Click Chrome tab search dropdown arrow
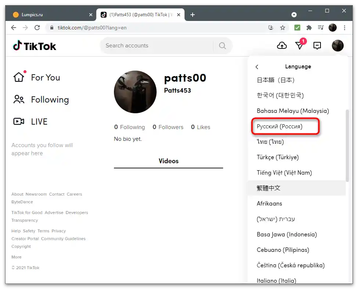 (294, 15)
